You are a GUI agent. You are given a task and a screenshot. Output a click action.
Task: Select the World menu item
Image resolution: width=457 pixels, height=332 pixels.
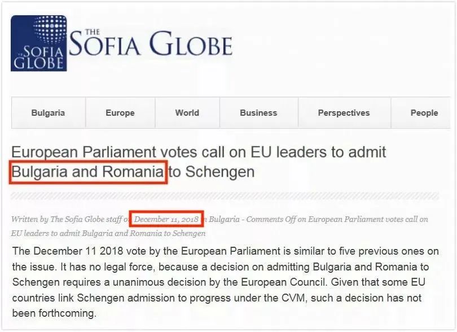coord(187,113)
